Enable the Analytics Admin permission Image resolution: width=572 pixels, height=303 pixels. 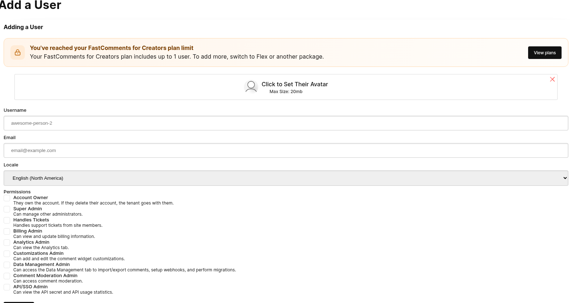[7, 243]
